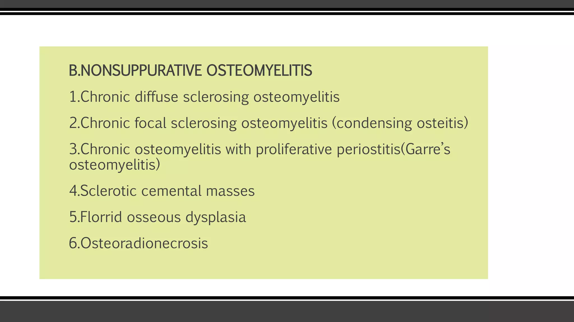Click empty green area below 'Osteoradionecrosis'
This screenshot has width=574, height=322.
(x=252, y=266)
